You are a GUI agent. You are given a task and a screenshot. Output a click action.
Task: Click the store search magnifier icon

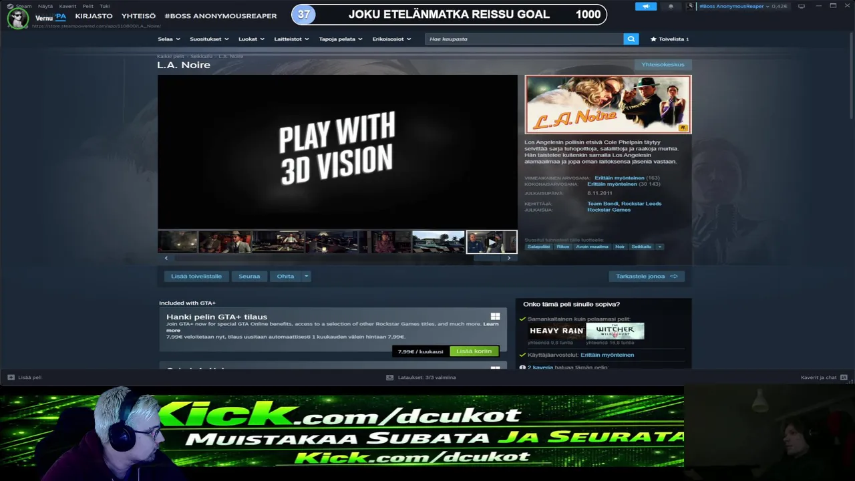point(631,39)
